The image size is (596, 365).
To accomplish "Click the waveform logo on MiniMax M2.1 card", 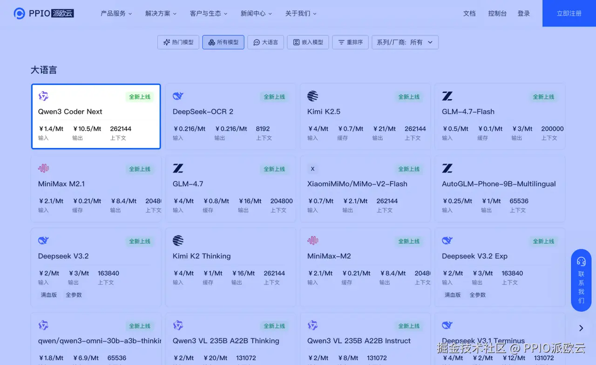I will pyautogui.click(x=43, y=168).
